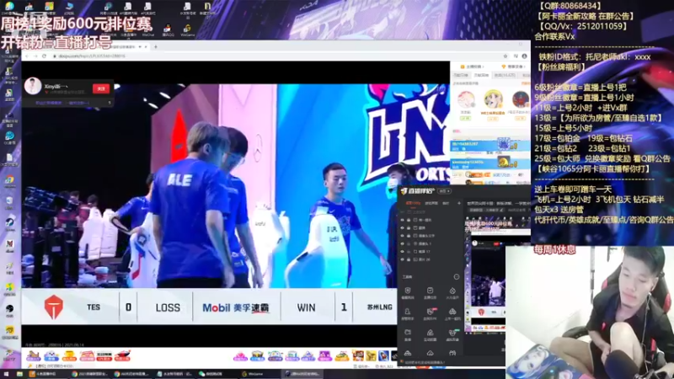Toggle visibility of the fifth source layer
This screenshot has height=379, width=674.
[x=403, y=251]
